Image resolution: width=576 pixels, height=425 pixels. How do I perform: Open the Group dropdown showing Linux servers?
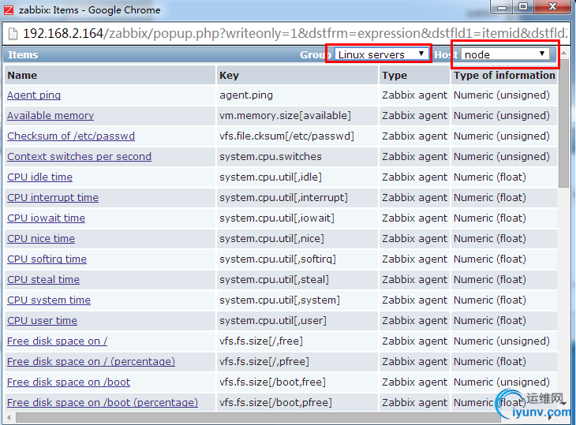382,54
